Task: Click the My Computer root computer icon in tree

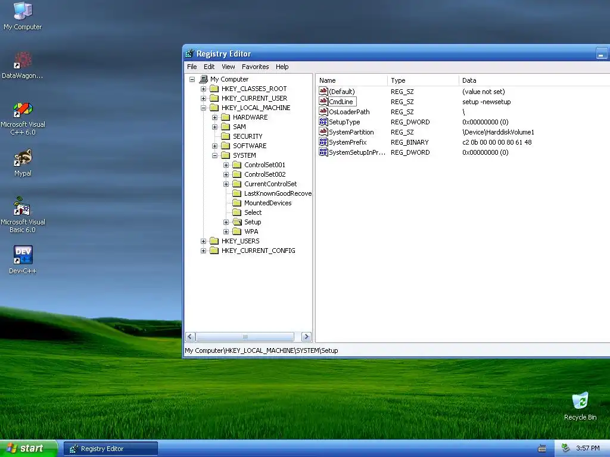Action: (203, 79)
